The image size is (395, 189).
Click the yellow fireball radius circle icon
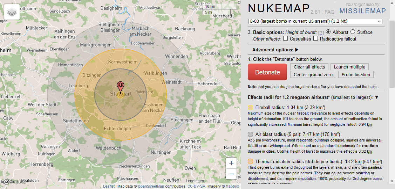(x=251, y=107)
